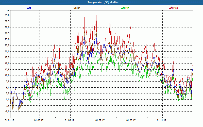The image size is (203, 127).
Task: Click the 25,0 y-axis label
Action: click(7, 39)
